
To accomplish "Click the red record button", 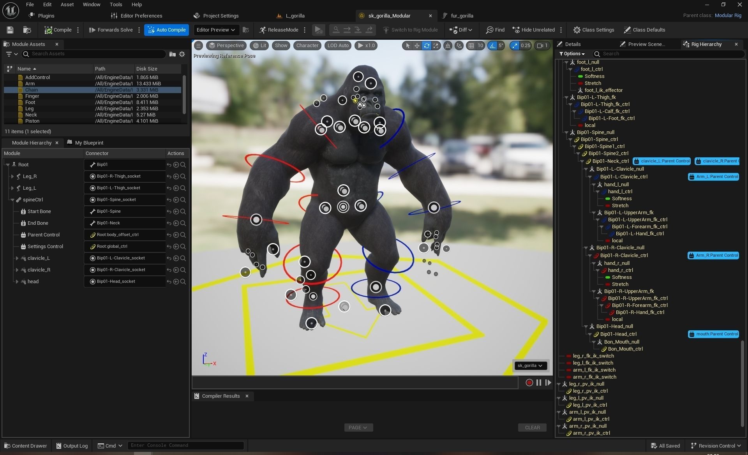I will [x=529, y=383].
